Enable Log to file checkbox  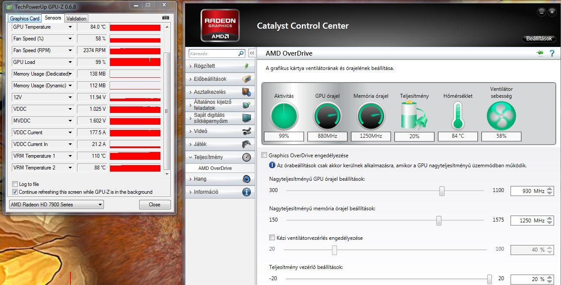(15, 184)
